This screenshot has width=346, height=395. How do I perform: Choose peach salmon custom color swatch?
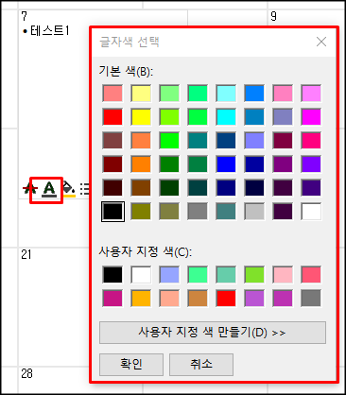[169, 299]
